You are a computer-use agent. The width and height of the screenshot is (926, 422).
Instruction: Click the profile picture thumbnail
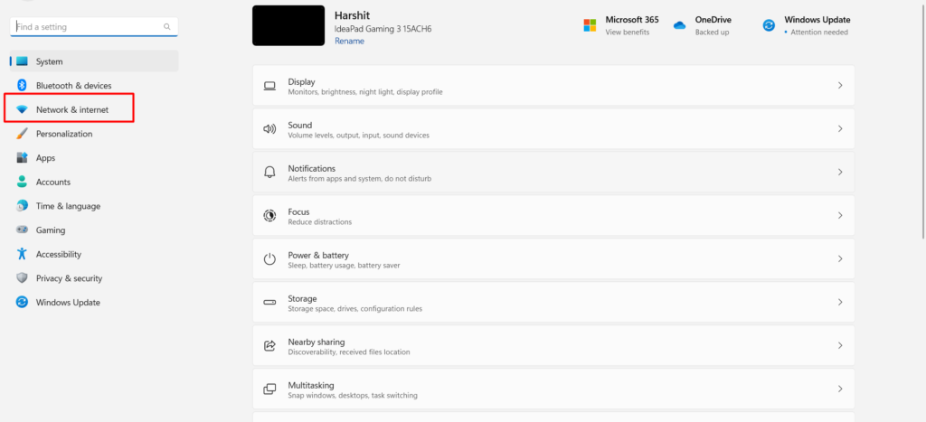288,25
